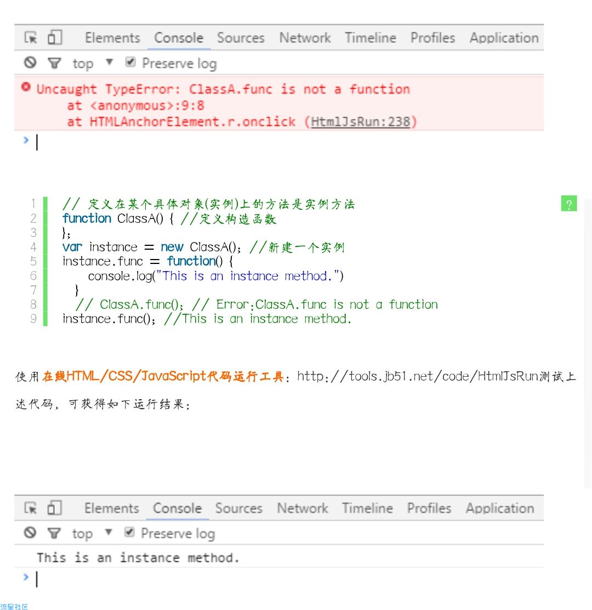
Task: Open Profiles tab in upper DevTools
Action: click(x=432, y=38)
